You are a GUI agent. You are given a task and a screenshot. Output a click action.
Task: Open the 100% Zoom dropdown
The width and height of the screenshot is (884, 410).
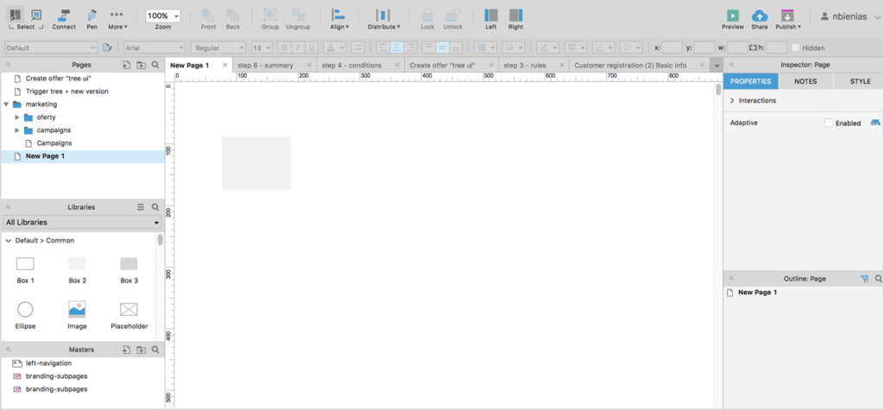(x=163, y=16)
